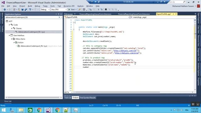Follow the http://datypic.com/prod link in code
Image resolution: width=201 pixels, height=113 pixels.
pyautogui.click(x=127, y=53)
